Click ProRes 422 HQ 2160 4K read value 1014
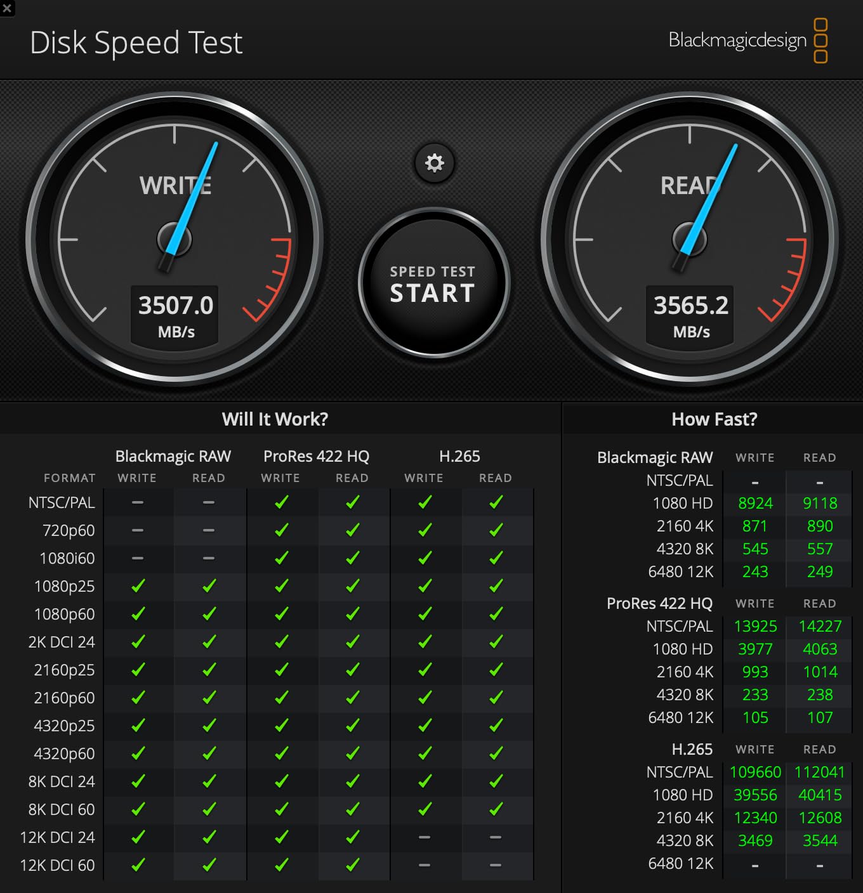Screen dimensions: 863x893 point(820,672)
